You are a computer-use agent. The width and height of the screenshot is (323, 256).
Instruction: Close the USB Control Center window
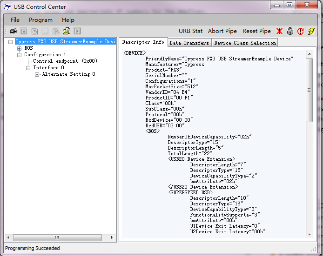coord(307,5)
